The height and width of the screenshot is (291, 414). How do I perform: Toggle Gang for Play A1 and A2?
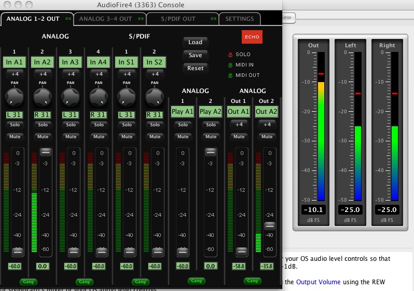pos(196,281)
